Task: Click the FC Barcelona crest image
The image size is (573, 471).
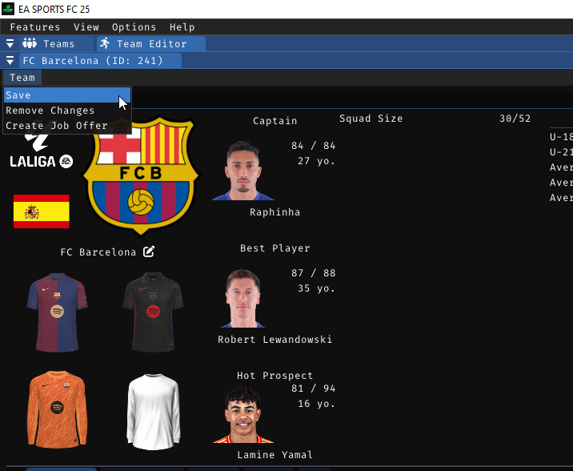Action: tap(141, 175)
